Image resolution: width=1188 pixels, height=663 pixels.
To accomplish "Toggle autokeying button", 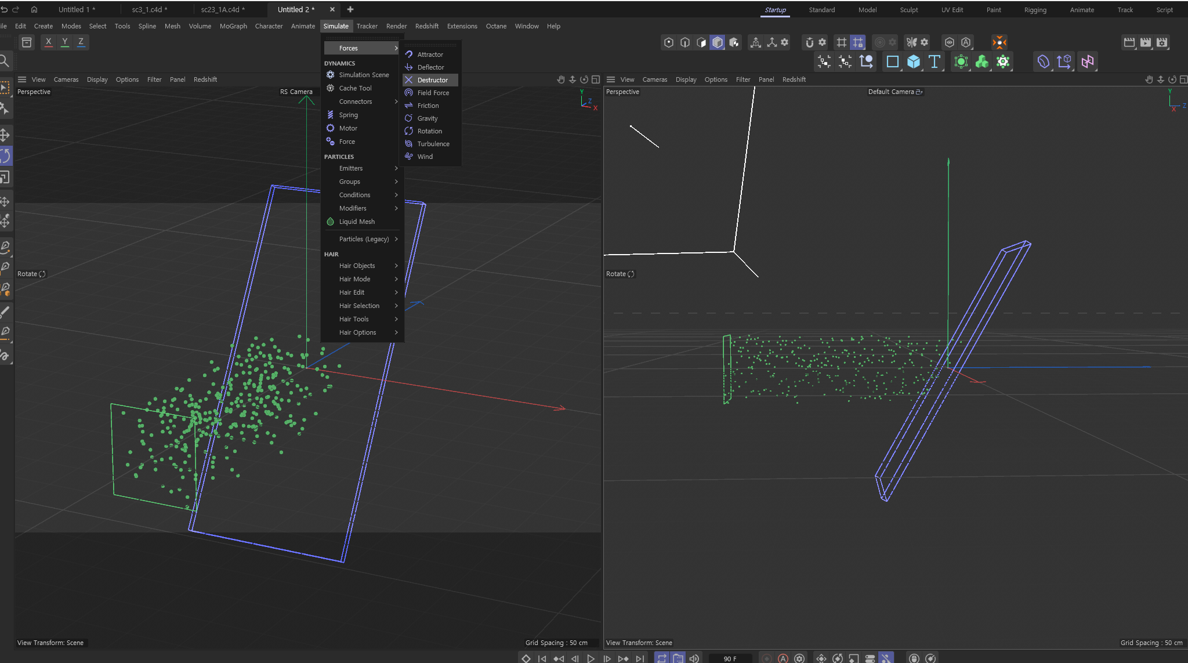I will pos(783,658).
